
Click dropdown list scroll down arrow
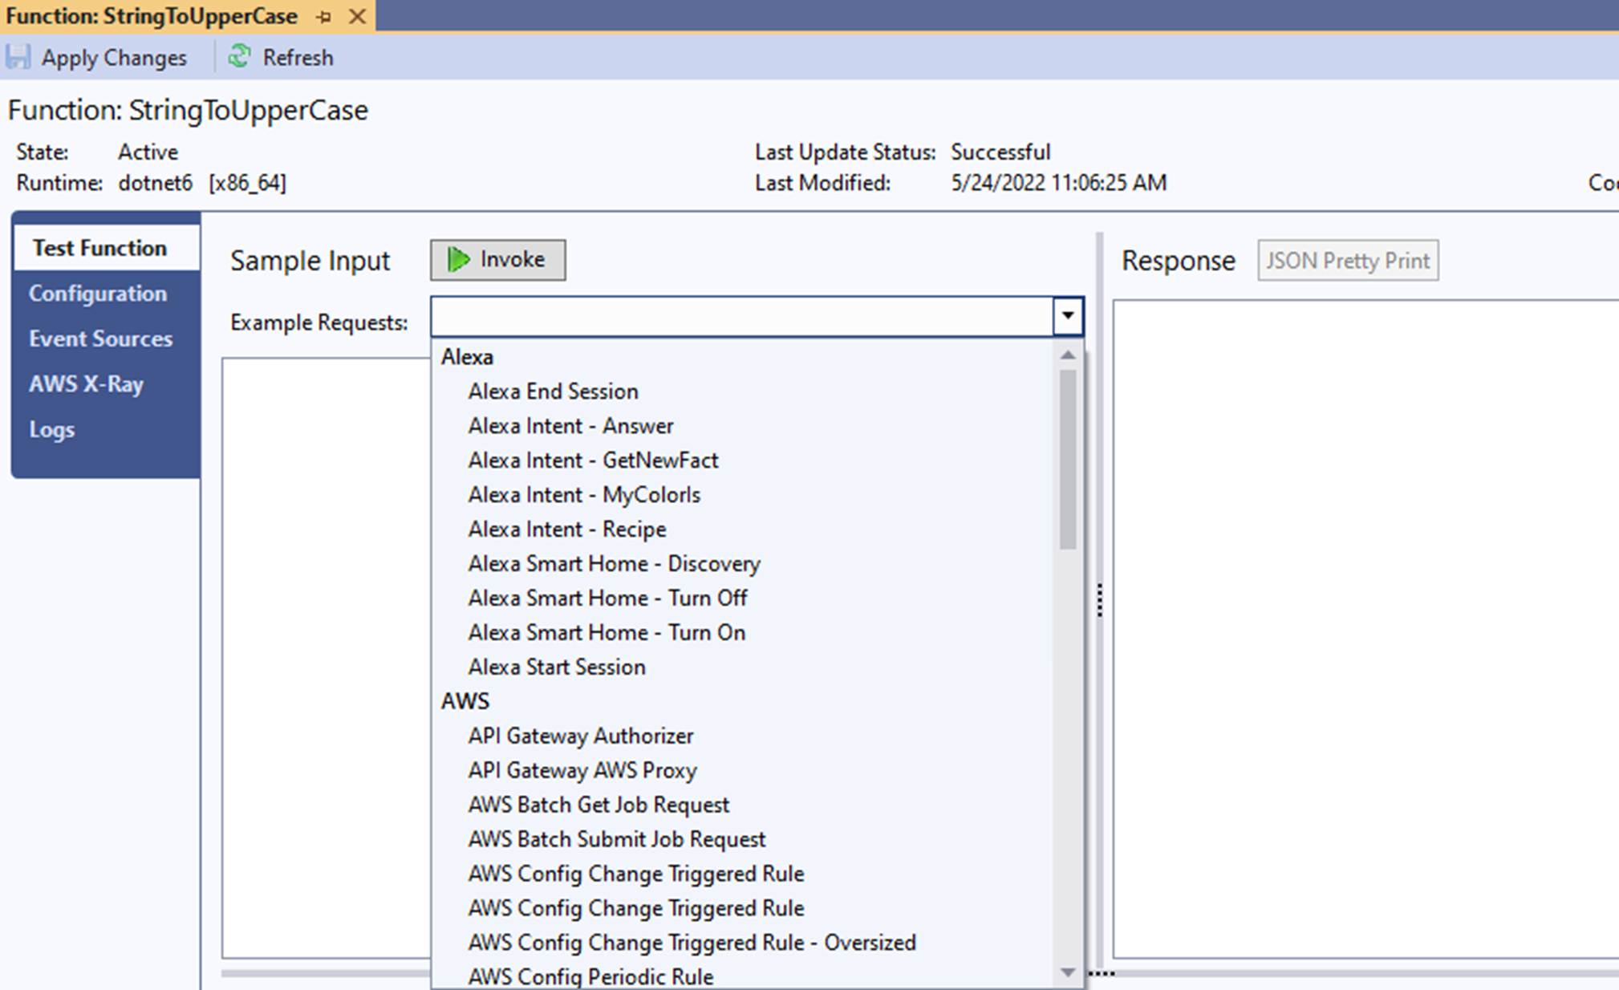(x=1067, y=972)
